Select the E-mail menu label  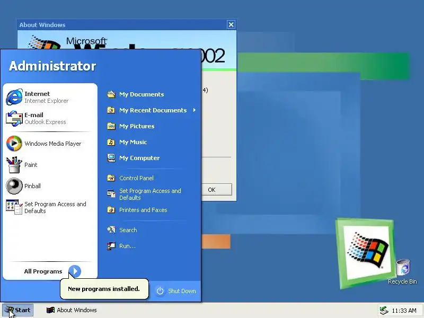(34, 115)
